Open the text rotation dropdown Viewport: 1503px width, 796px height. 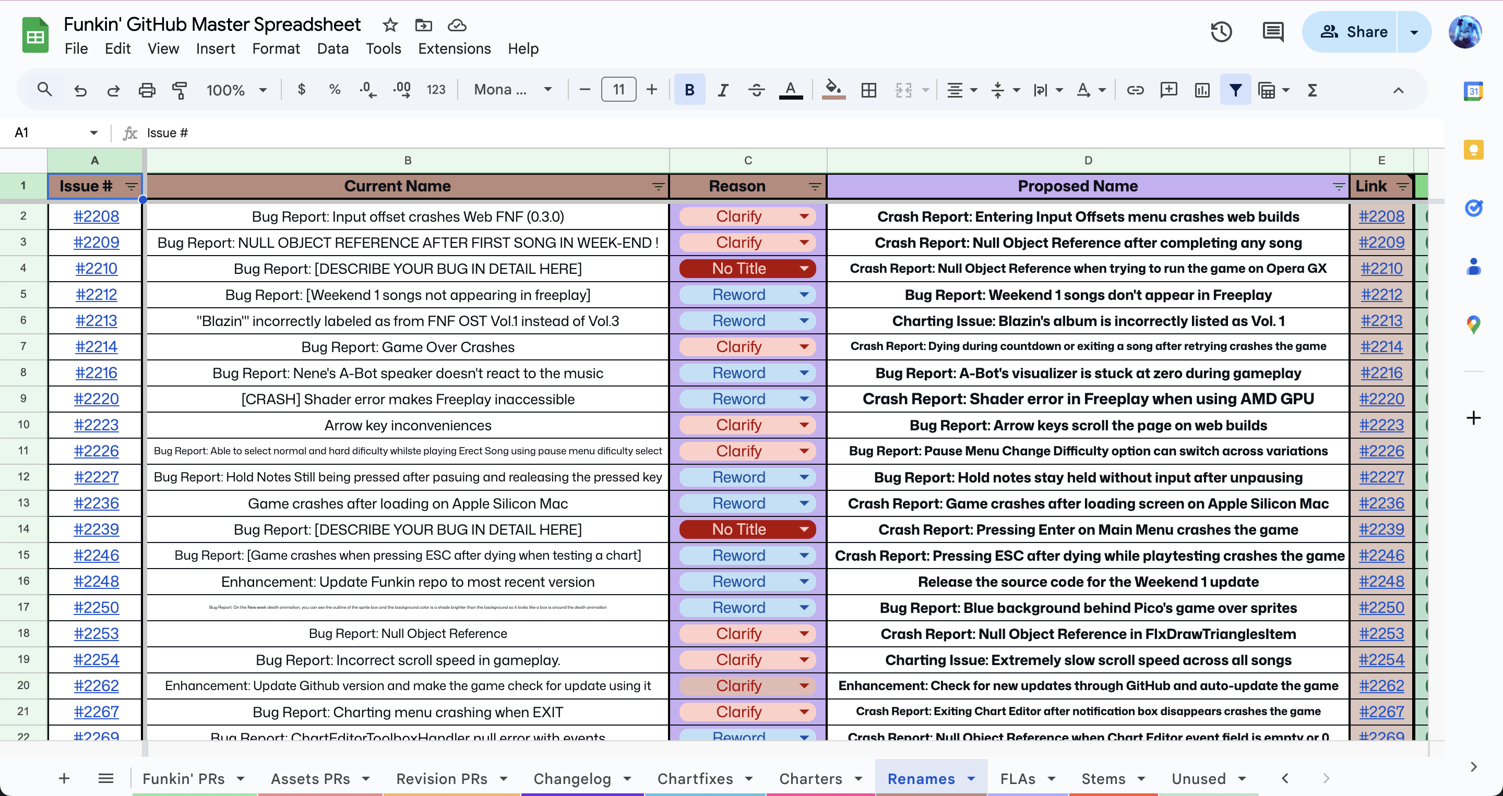[1091, 90]
